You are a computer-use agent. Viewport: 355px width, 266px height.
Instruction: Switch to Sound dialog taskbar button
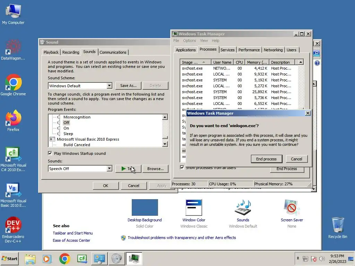pyautogui.click(x=117, y=259)
